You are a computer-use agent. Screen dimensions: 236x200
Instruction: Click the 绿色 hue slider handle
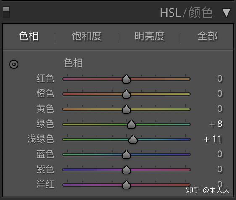[x=131, y=124]
